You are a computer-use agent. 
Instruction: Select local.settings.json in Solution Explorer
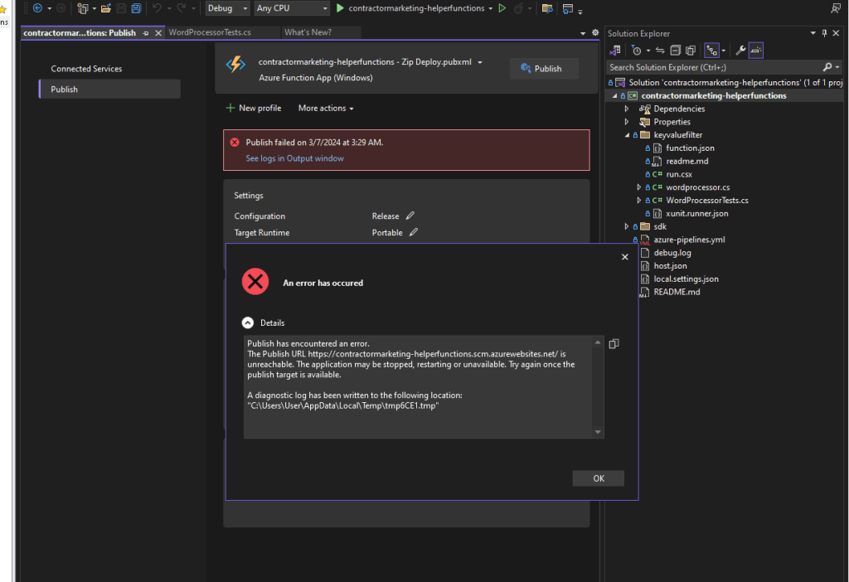click(686, 279)
